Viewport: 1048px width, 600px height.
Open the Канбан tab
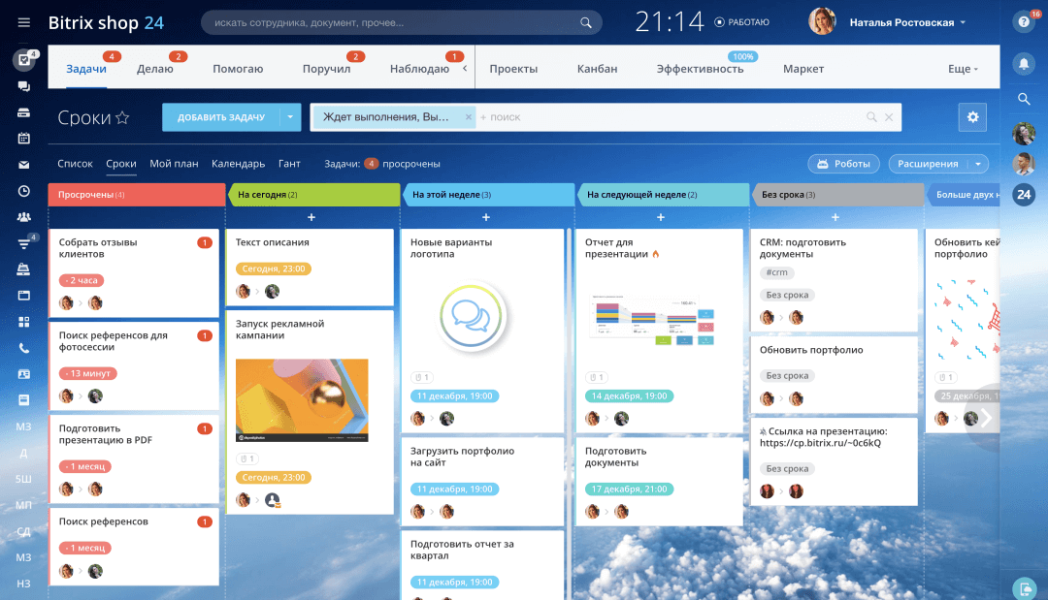(x=597, y=69)
